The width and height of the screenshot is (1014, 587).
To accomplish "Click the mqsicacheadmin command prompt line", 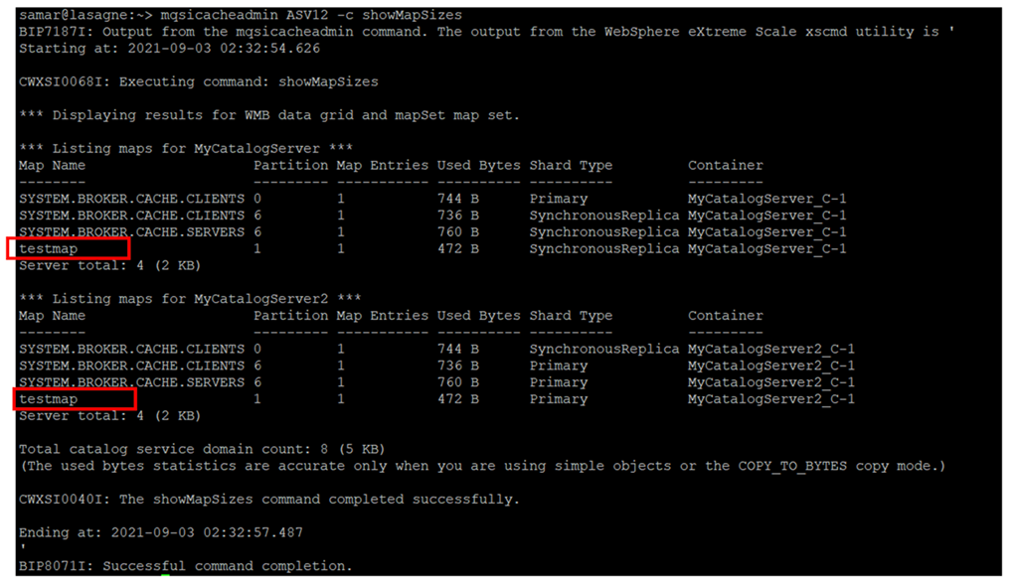I will [239, 15].
